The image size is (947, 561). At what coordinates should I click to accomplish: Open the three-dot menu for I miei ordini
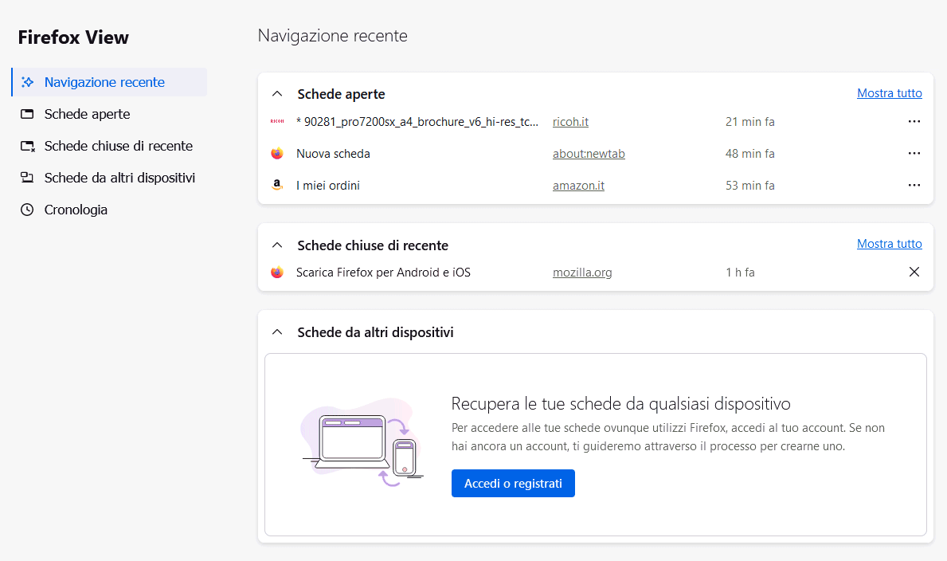914,186
